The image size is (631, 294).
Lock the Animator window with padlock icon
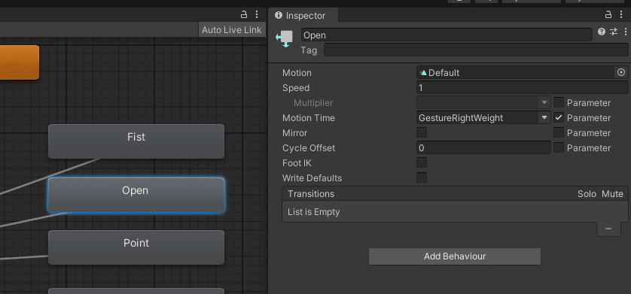click(x=243, y=15)
